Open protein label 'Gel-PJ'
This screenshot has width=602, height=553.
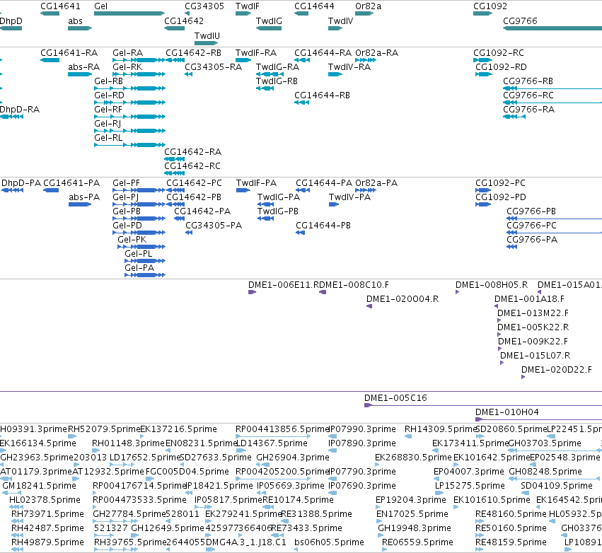(125, 197)
